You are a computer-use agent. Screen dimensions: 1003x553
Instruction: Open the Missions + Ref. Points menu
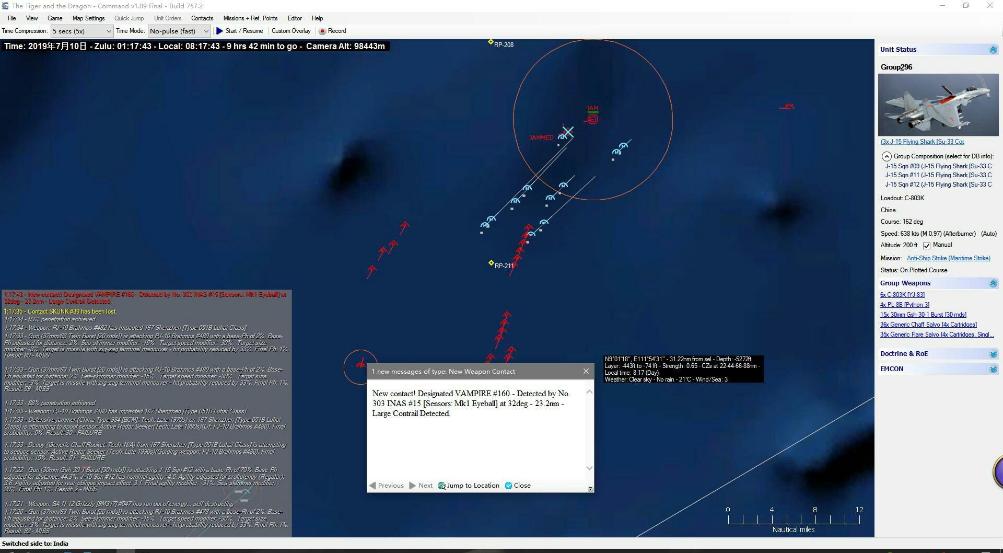click(x=250, y=18)
